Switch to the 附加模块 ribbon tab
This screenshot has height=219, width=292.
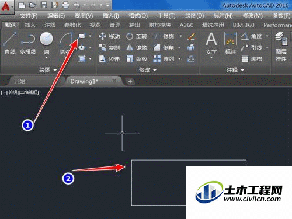[159, 25]
